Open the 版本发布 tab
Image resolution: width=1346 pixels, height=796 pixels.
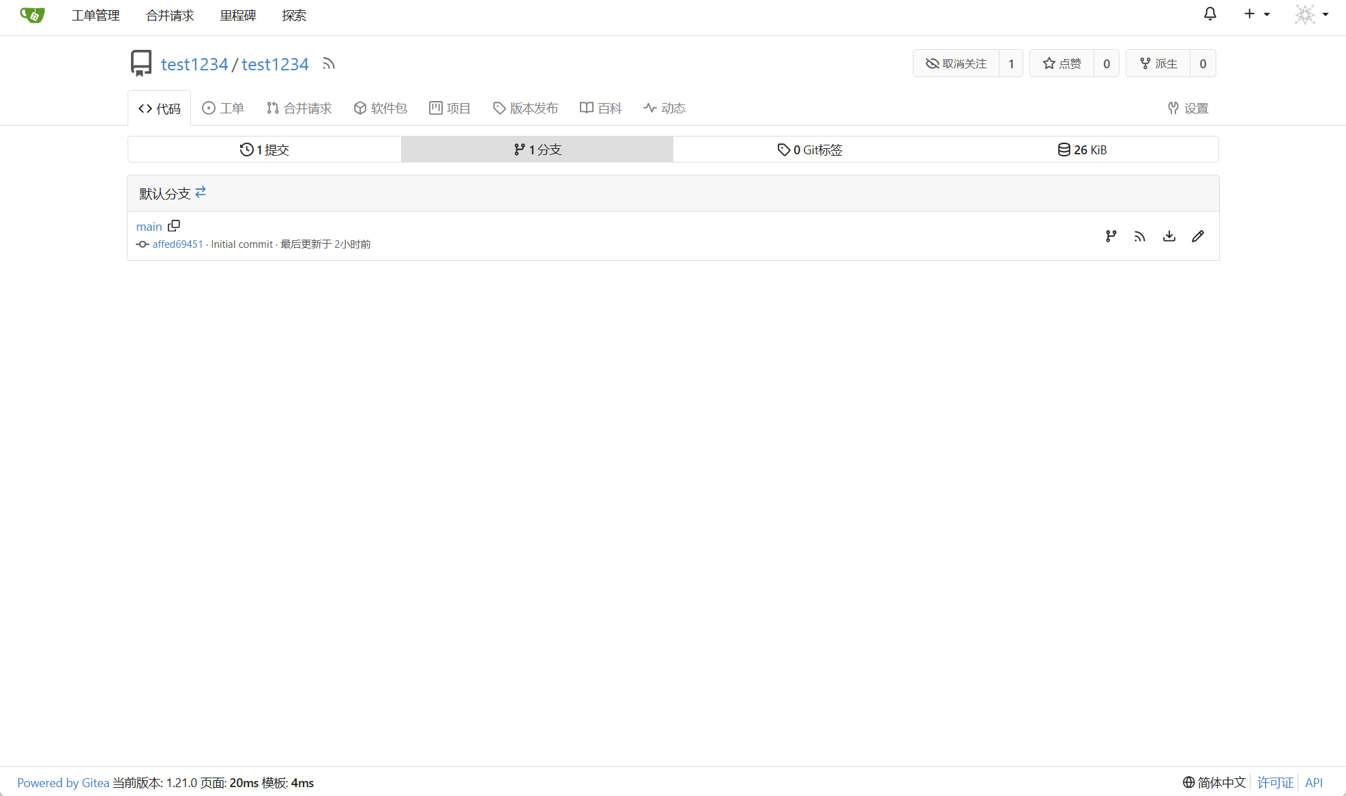[x=525, y=108]
